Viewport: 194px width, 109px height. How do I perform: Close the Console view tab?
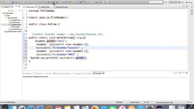click(x=103, y=73)
